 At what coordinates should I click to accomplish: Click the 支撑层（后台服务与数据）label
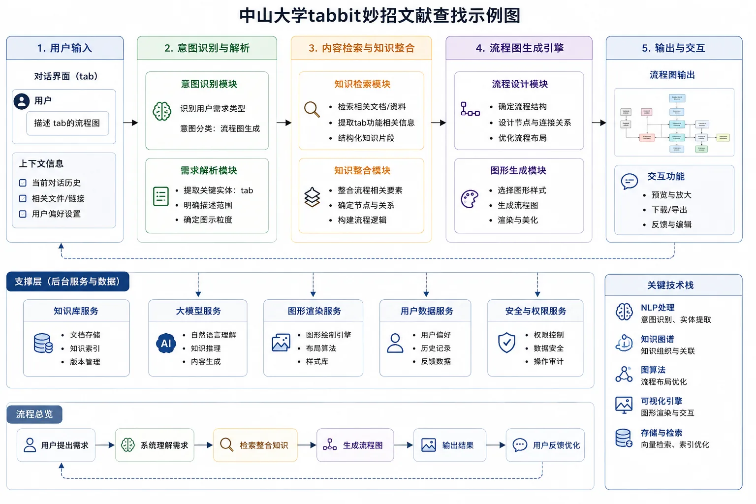point(68,282)
